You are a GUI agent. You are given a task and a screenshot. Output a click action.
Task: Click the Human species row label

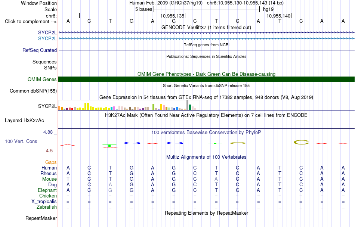pos(49,168)
